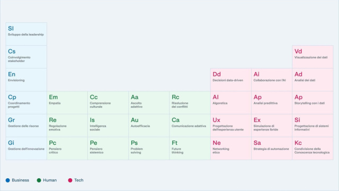
Task: Click the pink Tech legend dot
Action: pos(70,180)
